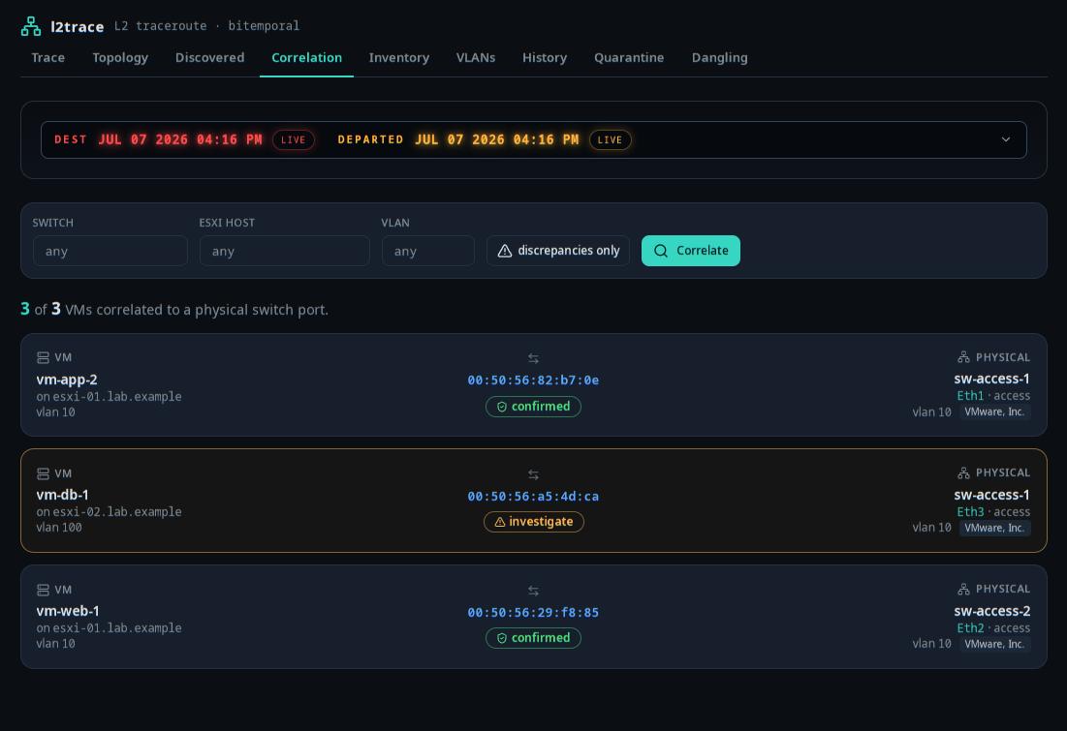Focus the ESXI HOST filter field
The image size is (1067, 731).
point(285,251)
